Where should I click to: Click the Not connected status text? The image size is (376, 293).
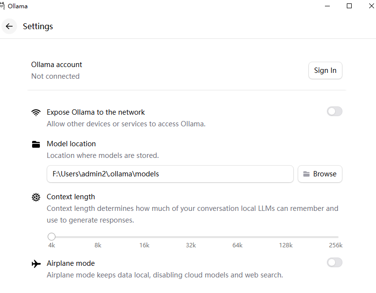[55, 76]
